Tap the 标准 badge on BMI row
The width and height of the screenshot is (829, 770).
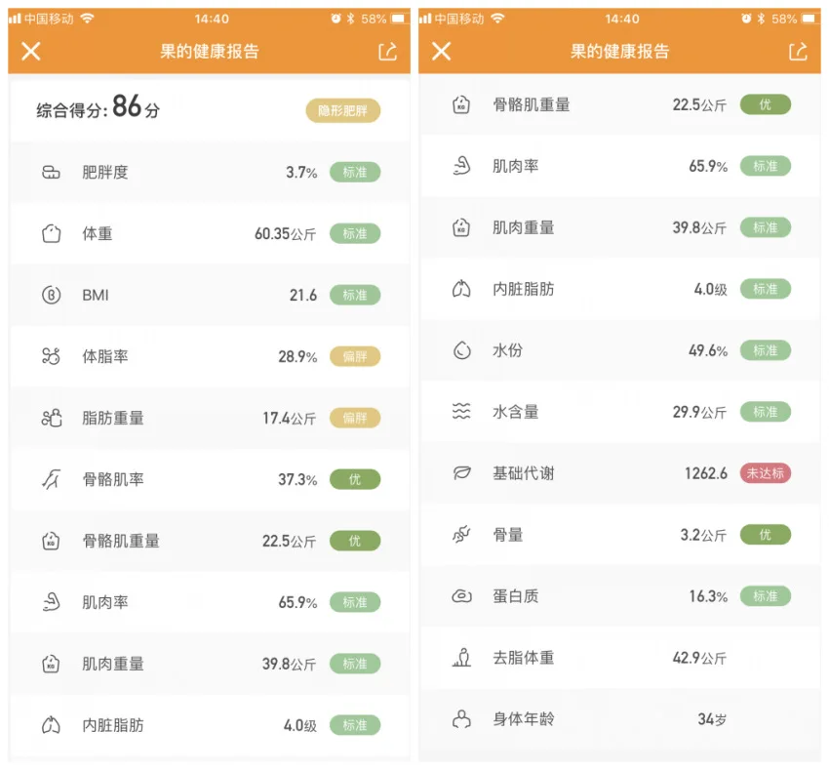[x=355, y=295]
